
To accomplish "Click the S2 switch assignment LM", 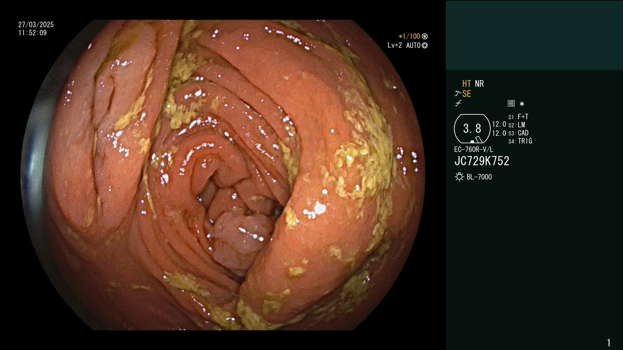I will point(517,125).
